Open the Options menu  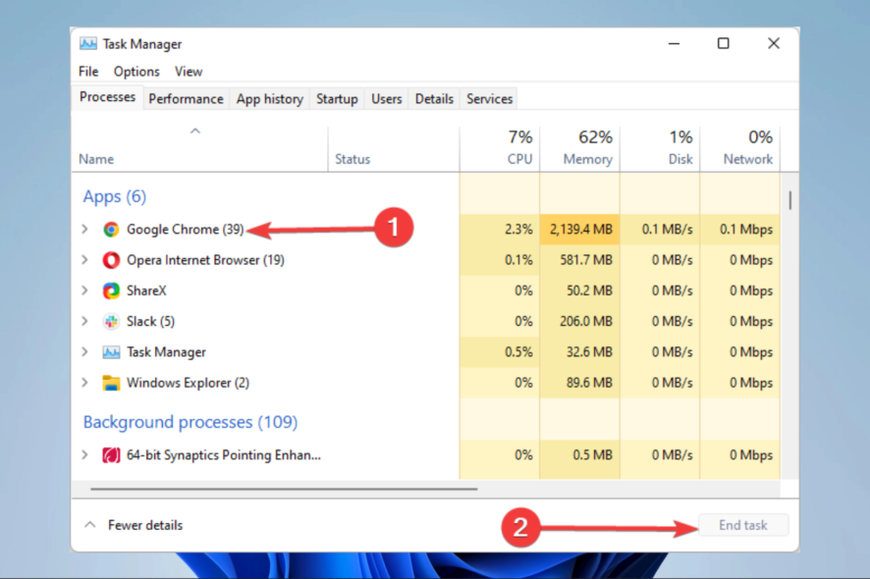click(x=136, y=72)
